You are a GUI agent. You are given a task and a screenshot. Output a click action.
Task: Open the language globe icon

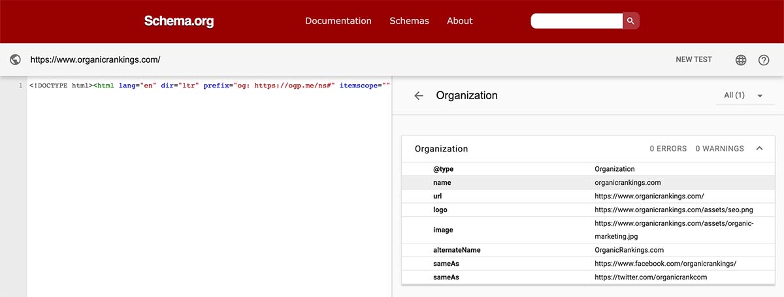click(741, 60)
